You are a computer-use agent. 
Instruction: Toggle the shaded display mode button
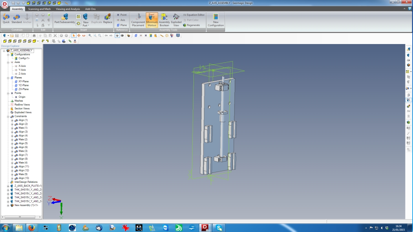click(117, 35)
